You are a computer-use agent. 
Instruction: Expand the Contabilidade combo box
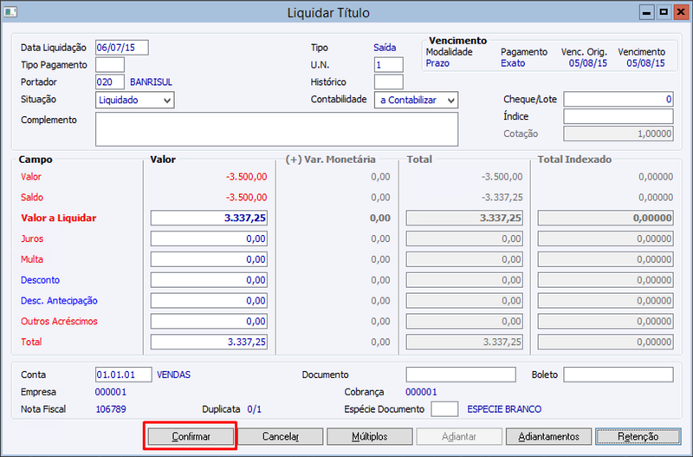tap(416, 100)
